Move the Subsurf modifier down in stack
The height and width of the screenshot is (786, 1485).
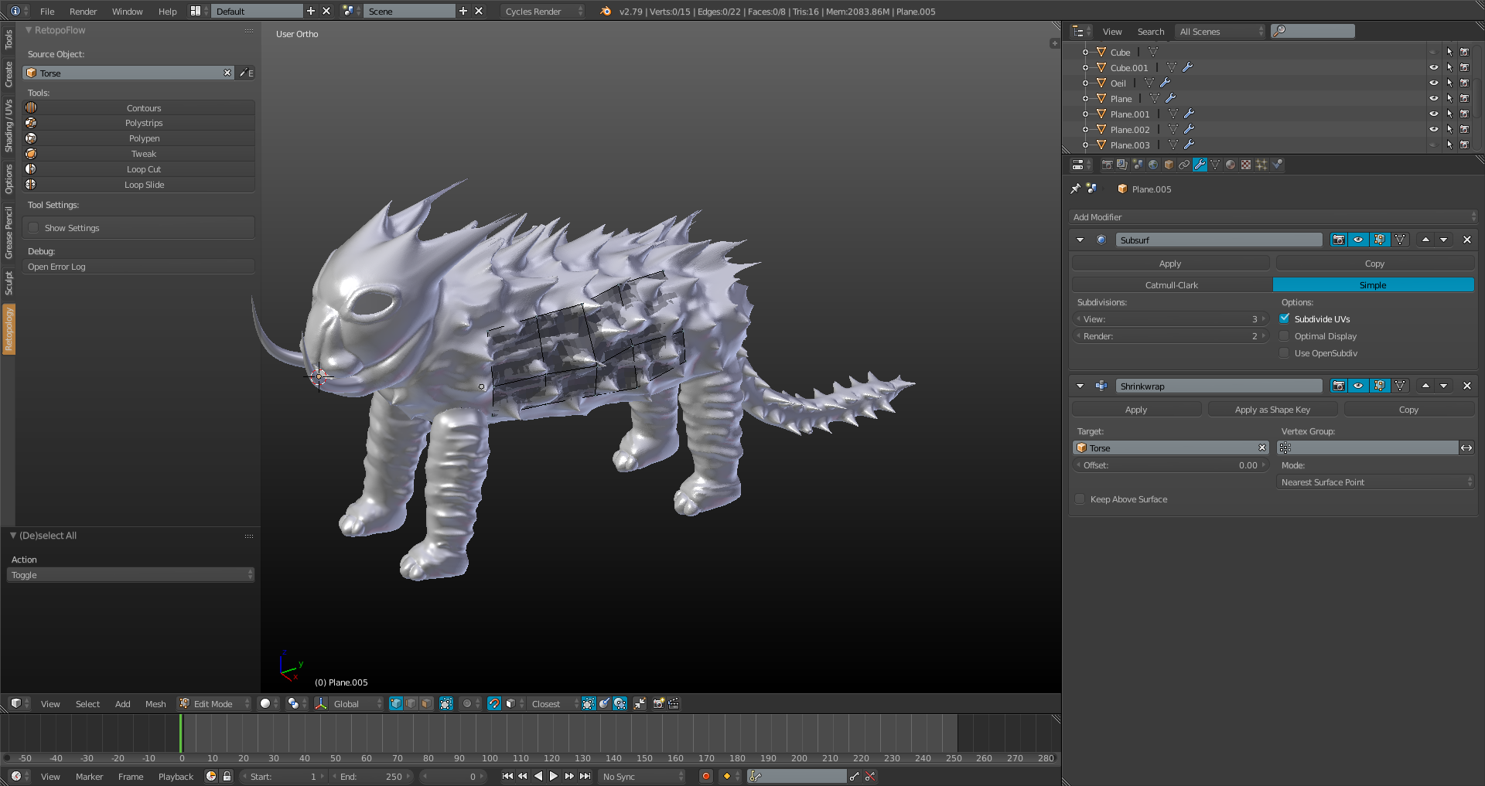[x=1443, y=240]
